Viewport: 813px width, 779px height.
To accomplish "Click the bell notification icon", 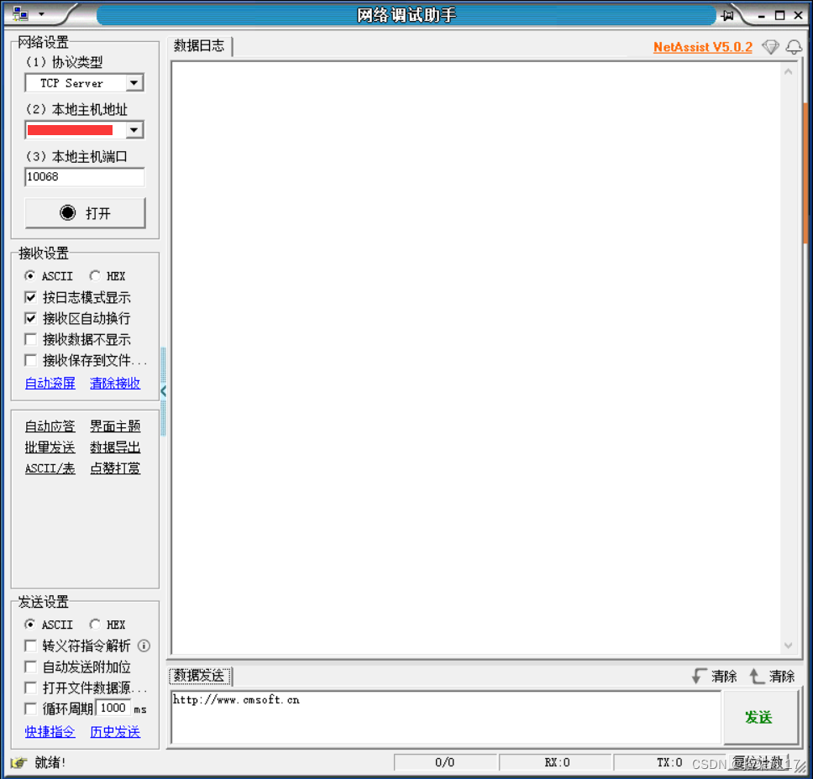I will point(793,47).
